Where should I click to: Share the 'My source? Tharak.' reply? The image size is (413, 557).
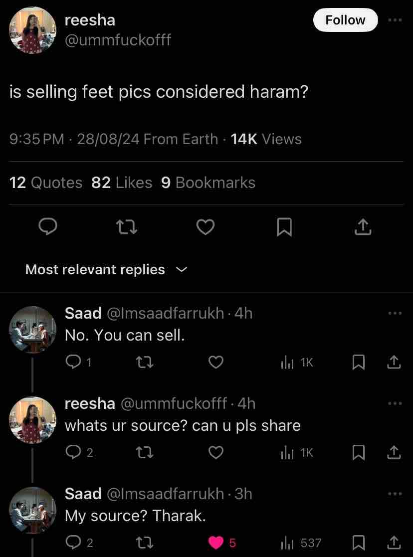[394, 543]
